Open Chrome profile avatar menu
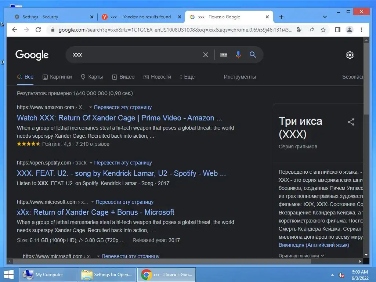 (x=350, y=30)
